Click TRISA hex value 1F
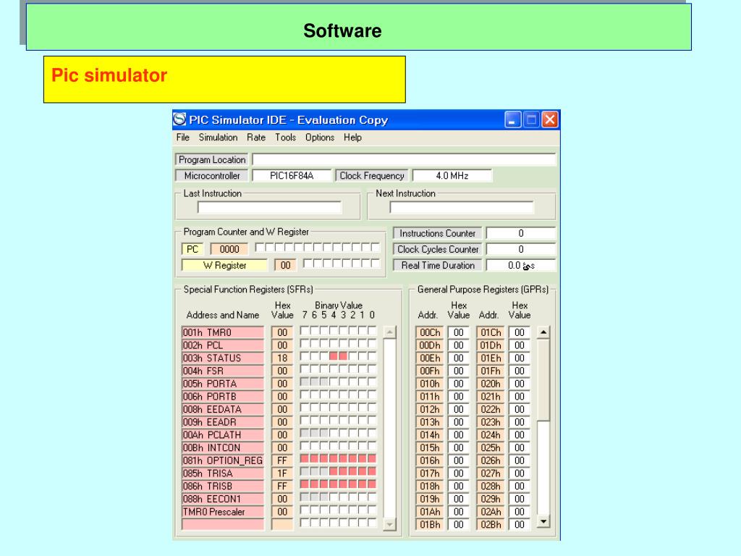This screenshot has width=741, height=556. (282, 473)
